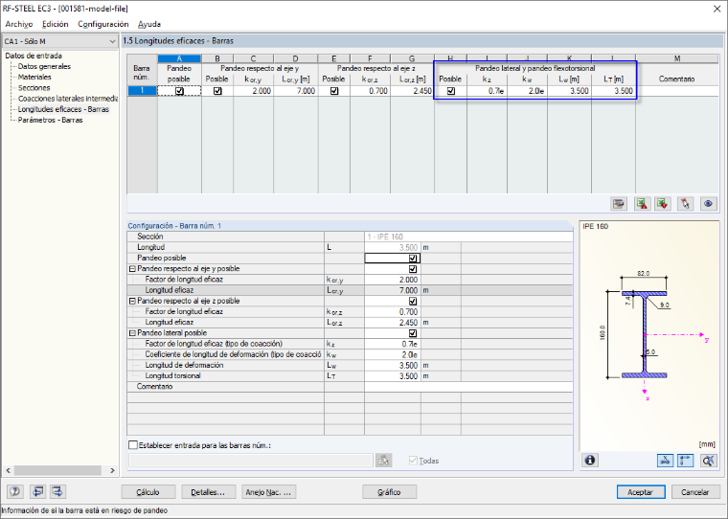This screenshot has height=519, width=728.
Task: Toggle 'Pandeo lateral posible' checkbox in configuration
Action: pos(413,333)
